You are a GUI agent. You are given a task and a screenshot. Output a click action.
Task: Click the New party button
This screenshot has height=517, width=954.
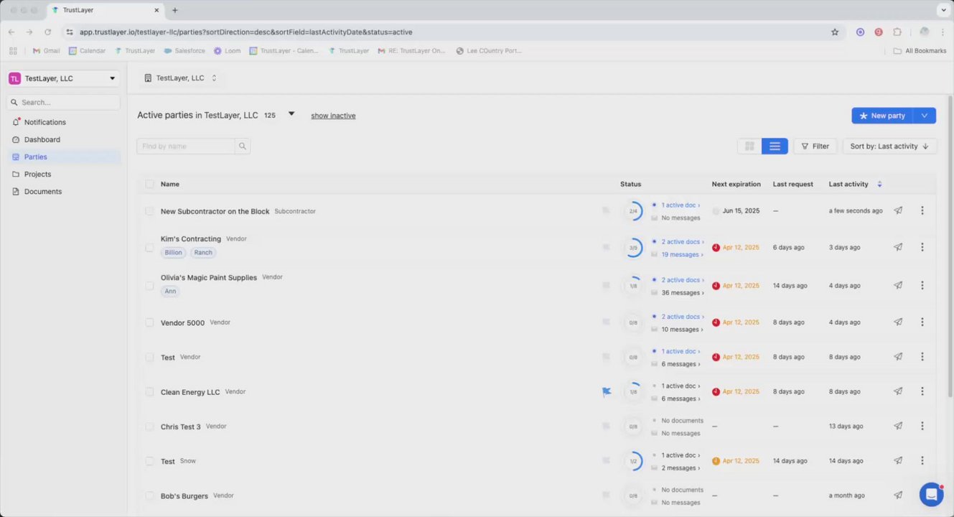tap(882, 116)
